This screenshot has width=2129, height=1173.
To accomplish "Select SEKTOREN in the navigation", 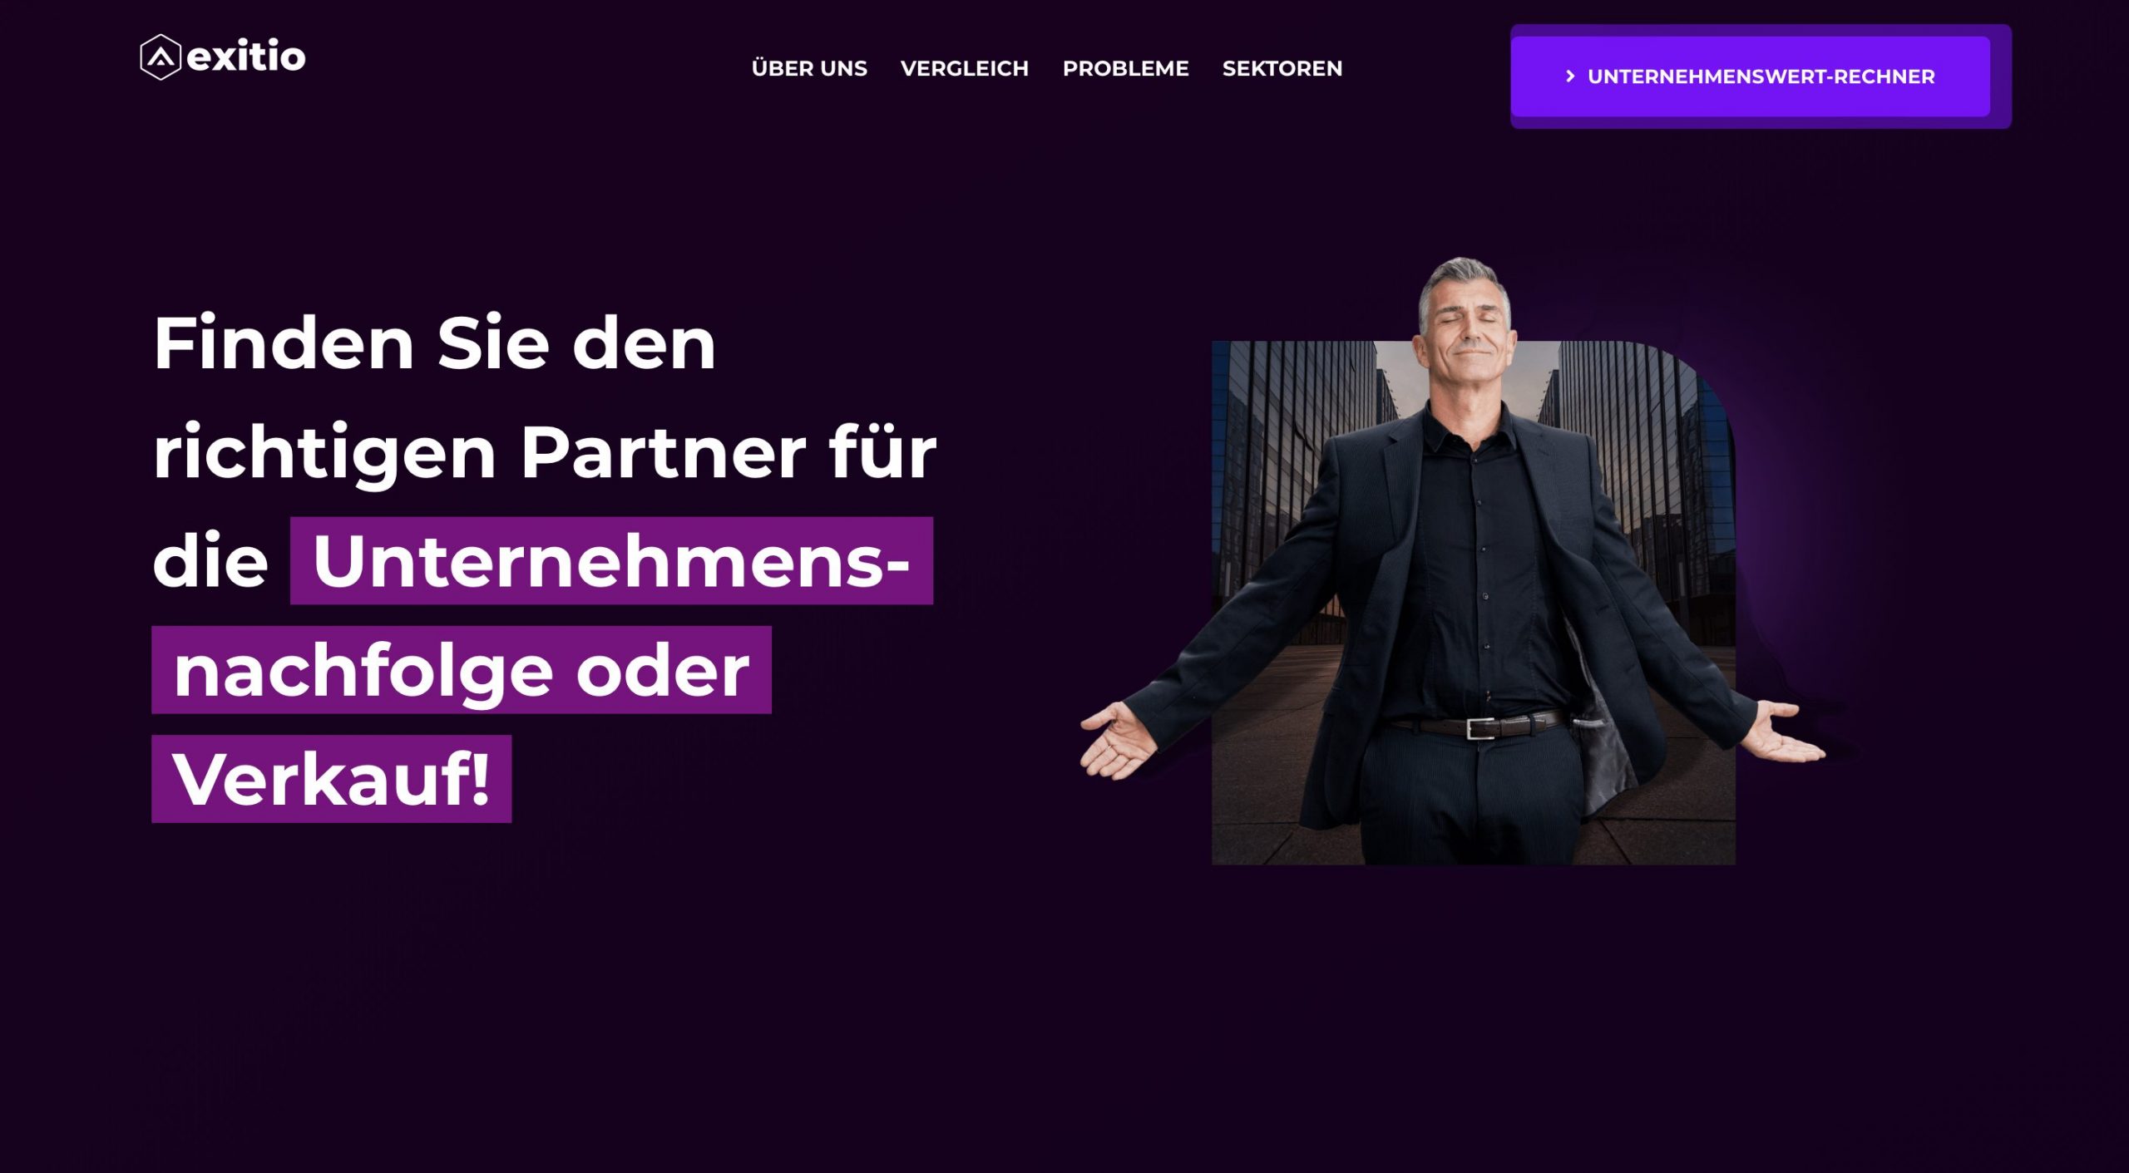I will tap(1282, 68).
